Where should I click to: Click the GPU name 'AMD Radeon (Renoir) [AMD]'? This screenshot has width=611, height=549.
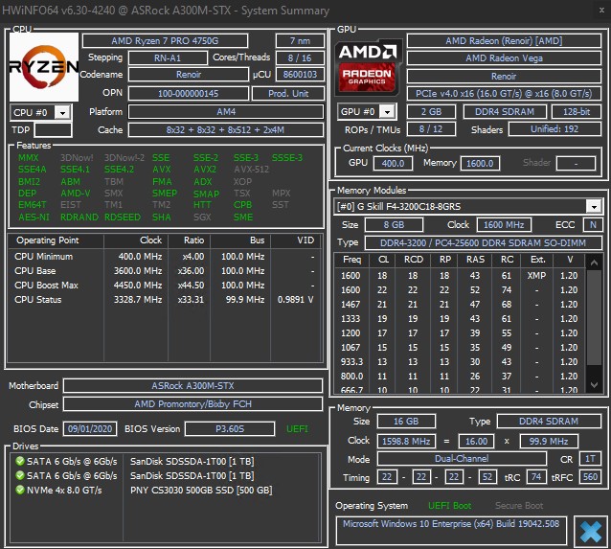(x=504, y=40)
